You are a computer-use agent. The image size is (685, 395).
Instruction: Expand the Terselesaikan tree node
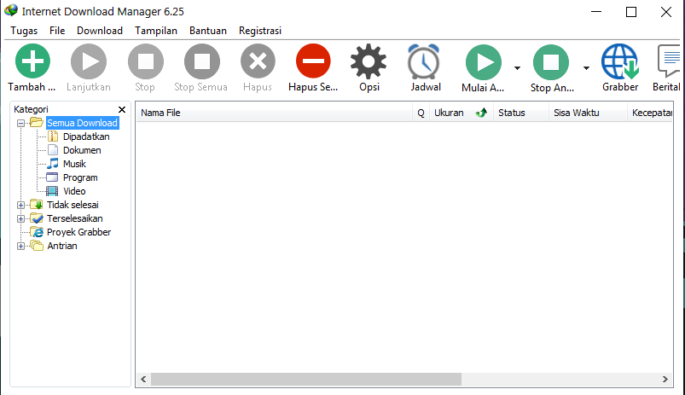pyautogui.click(x=20, y=218)
